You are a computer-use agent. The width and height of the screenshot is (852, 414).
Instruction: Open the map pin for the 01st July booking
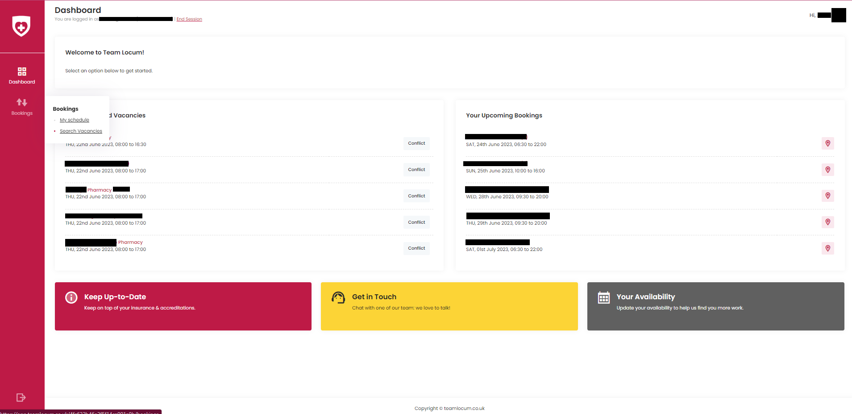point(827,248)
